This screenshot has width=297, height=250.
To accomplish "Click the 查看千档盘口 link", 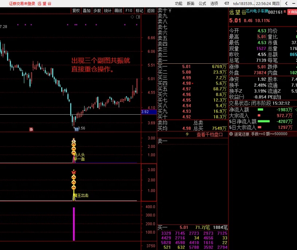I will [210, 134].
